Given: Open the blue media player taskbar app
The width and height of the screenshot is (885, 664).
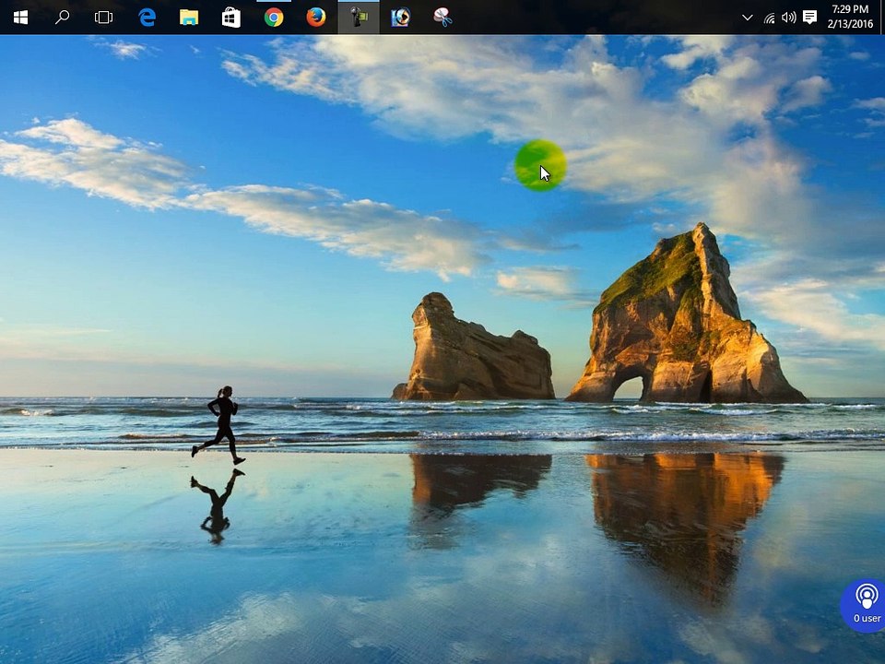Looking at the screenshot, I should pyautogui.click(x=401, y=18).
